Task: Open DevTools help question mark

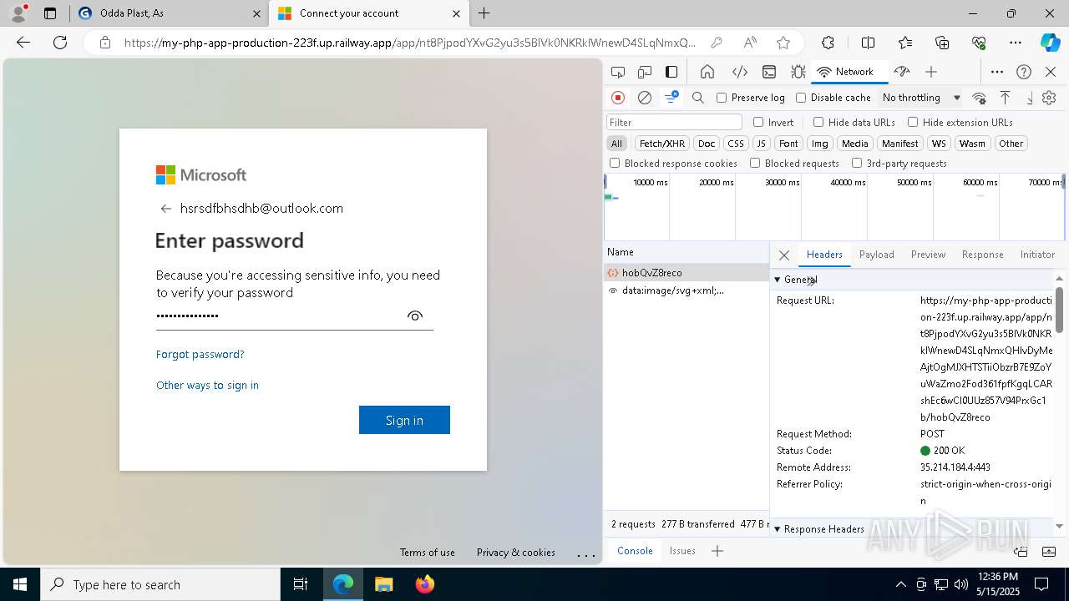Action: [x=1024, y=72]
